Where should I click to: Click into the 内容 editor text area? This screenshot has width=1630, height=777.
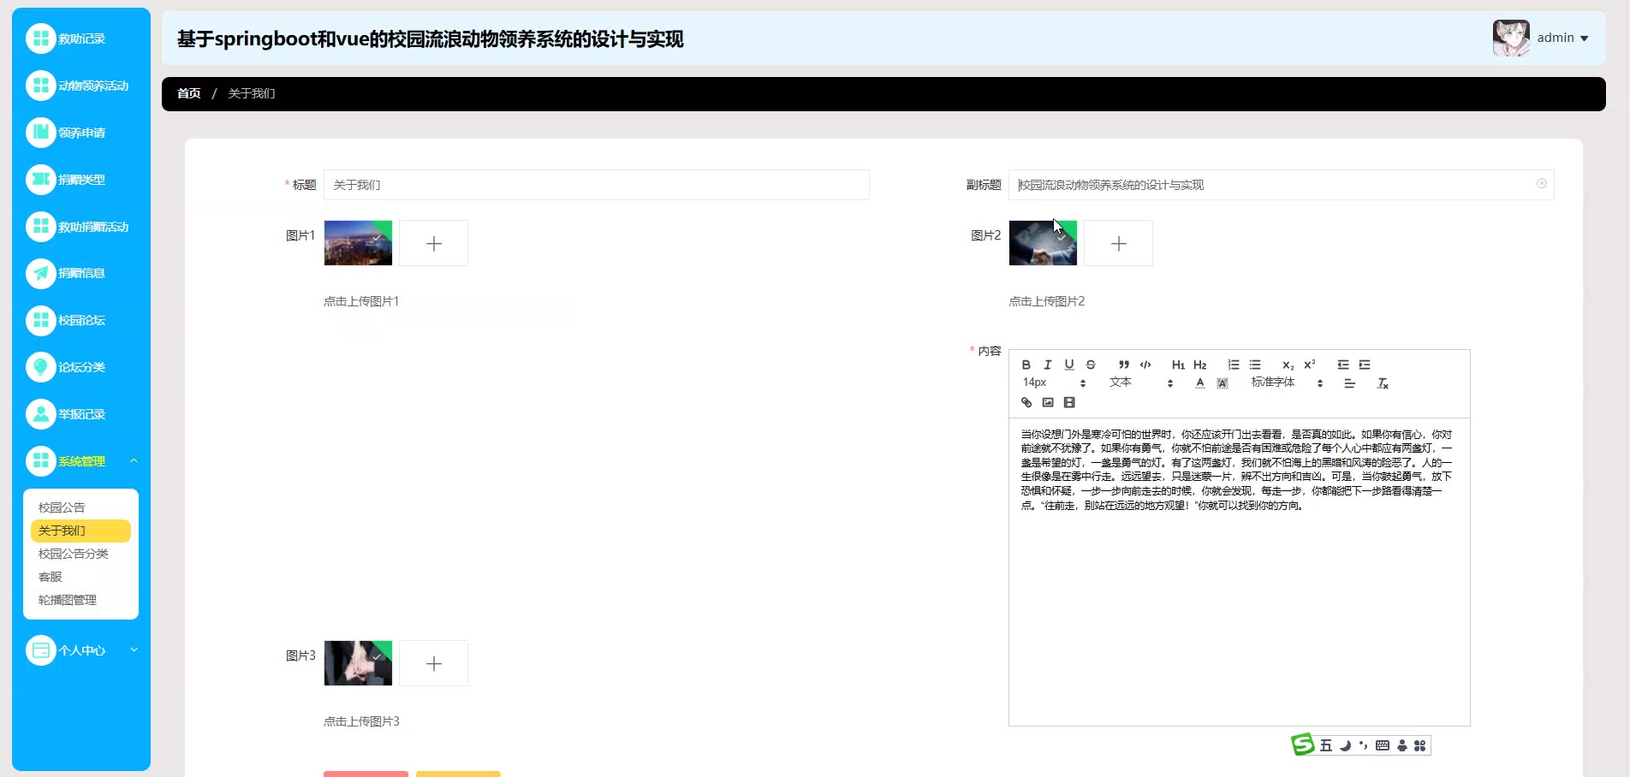tap(1239, 572)
